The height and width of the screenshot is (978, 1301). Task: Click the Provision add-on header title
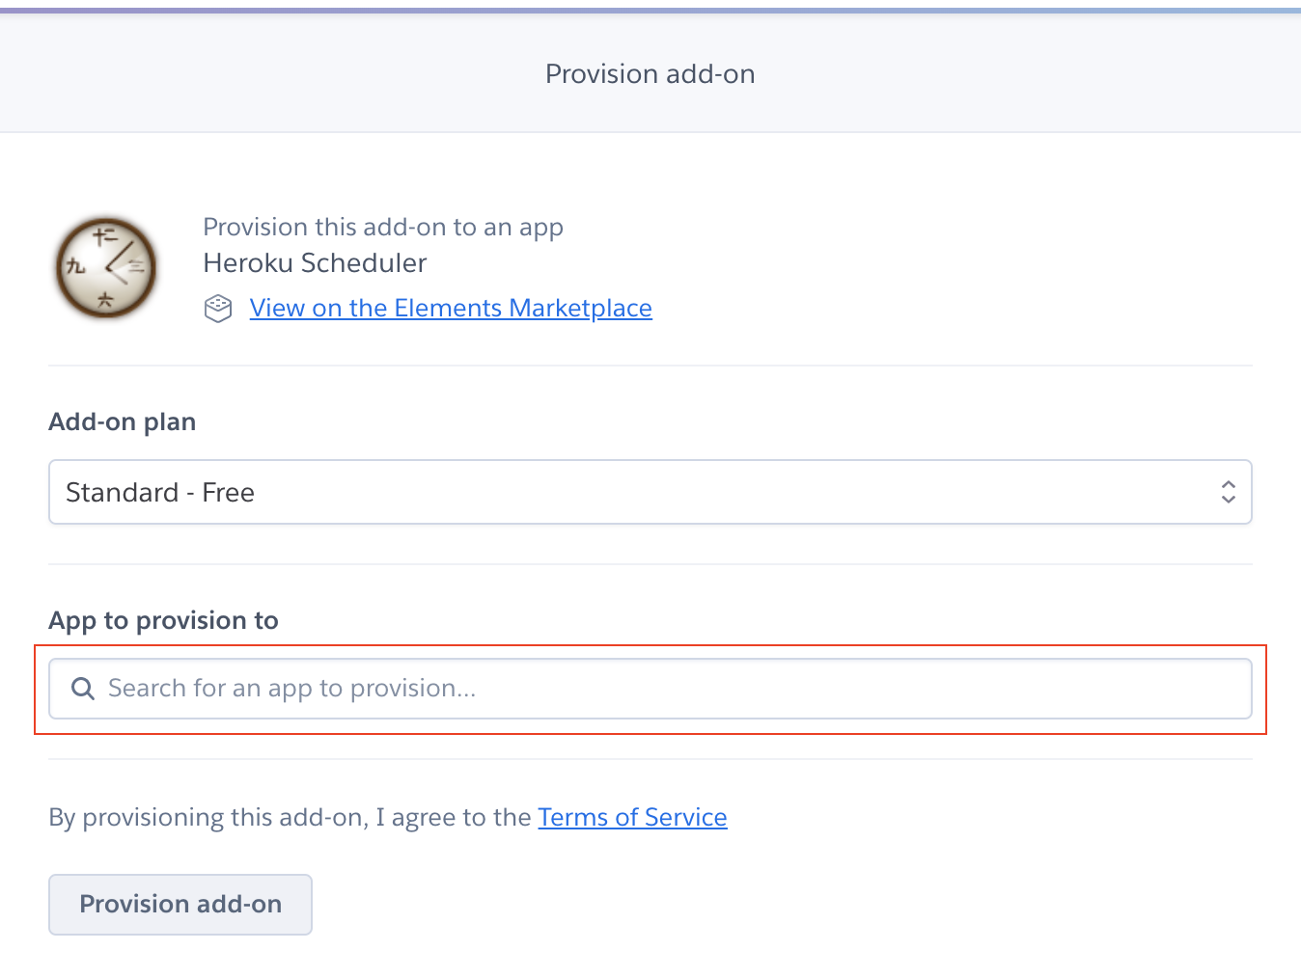(x=650, y=74)
